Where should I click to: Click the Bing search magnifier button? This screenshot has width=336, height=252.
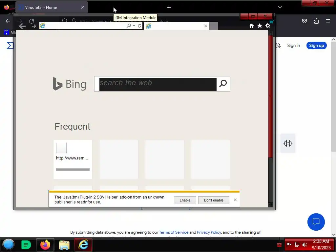click(223, 84)
